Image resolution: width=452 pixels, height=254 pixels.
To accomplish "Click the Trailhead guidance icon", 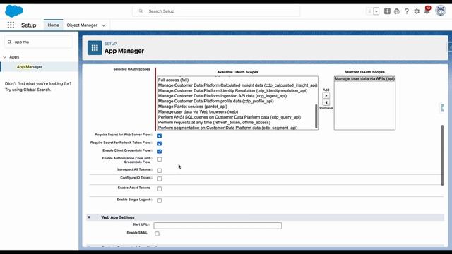I will (397, 11).
